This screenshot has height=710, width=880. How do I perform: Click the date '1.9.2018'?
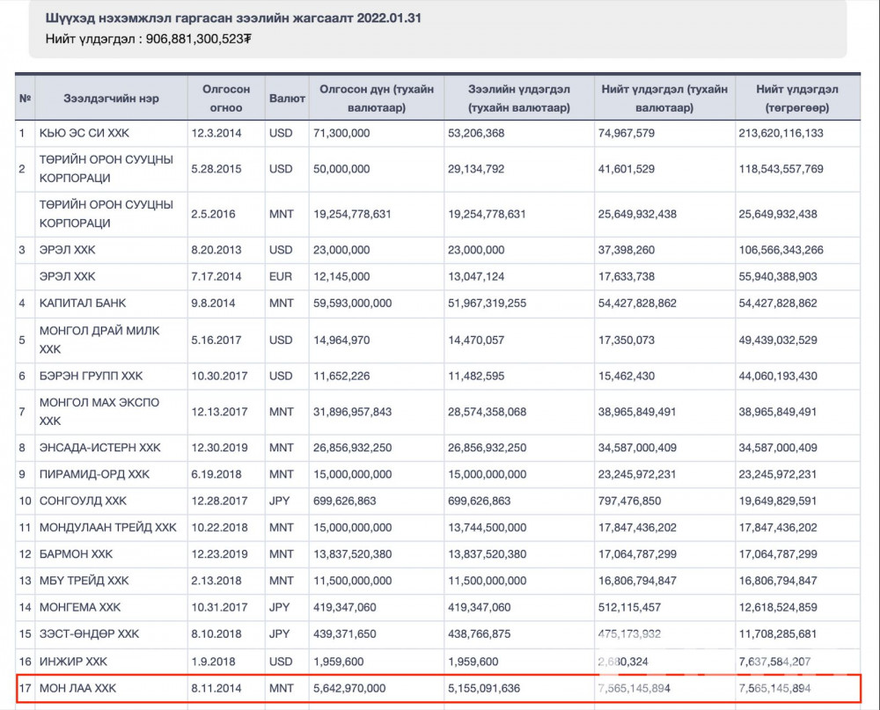(213, 662)
